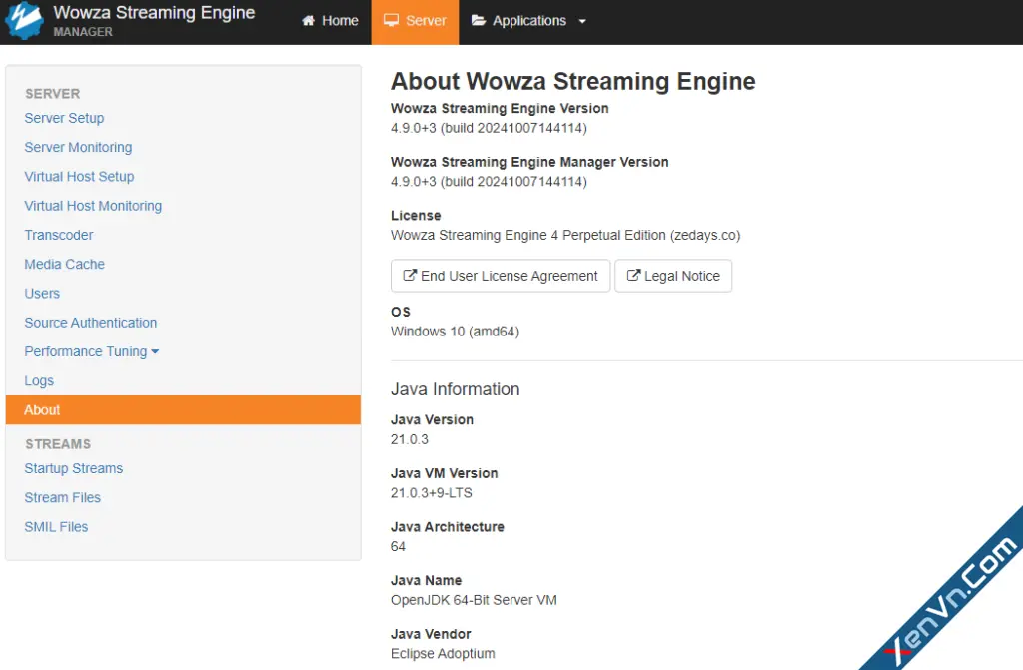
Task: Click 'OpenJDK 64-Bit Server VM' text
Action: click(474, 600)
